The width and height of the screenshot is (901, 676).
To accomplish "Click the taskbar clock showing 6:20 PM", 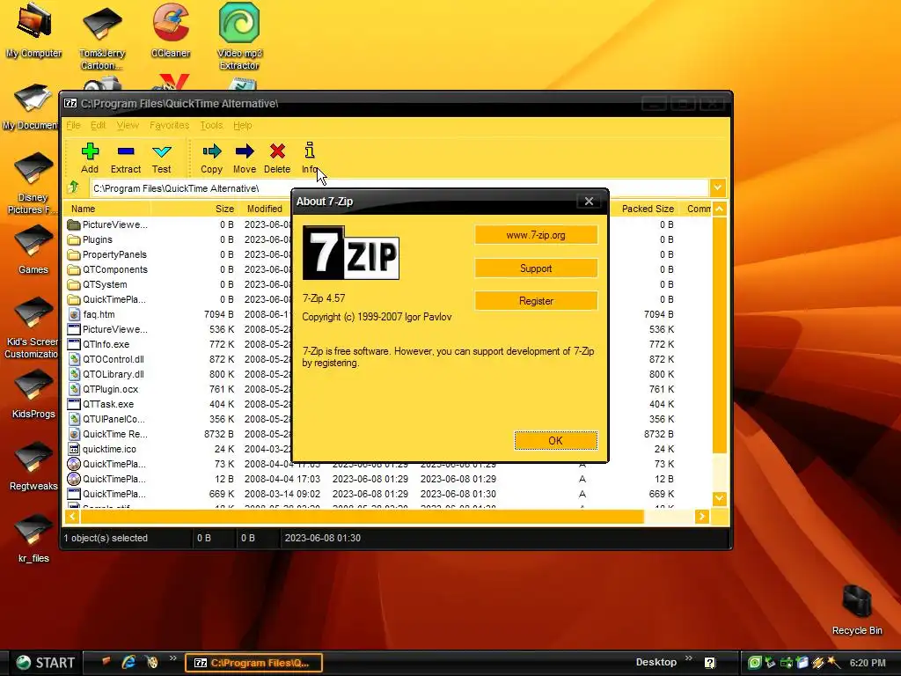I will tap(868, 663).
